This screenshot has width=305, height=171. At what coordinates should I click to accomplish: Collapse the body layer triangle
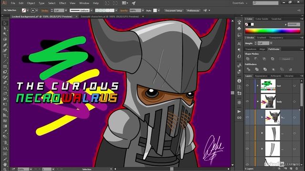click(257, 101)
